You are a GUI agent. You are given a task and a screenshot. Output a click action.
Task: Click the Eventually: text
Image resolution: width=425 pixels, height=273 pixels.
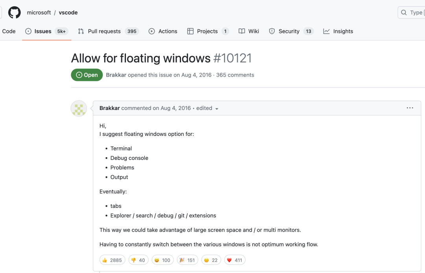(x=113, y=192)
